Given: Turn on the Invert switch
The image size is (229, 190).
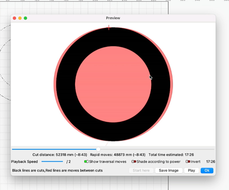Looking at the screenshot, I should pos(188,162).
